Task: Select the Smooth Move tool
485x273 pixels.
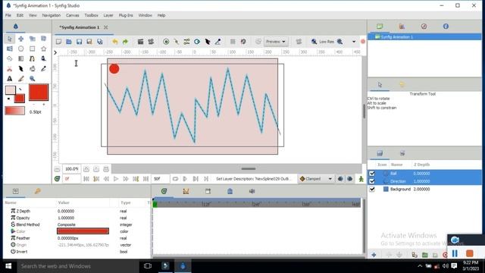Action: pos(20,39)
